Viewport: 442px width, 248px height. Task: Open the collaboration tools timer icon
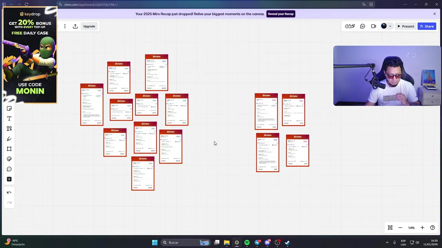click(x=350, y=26)
